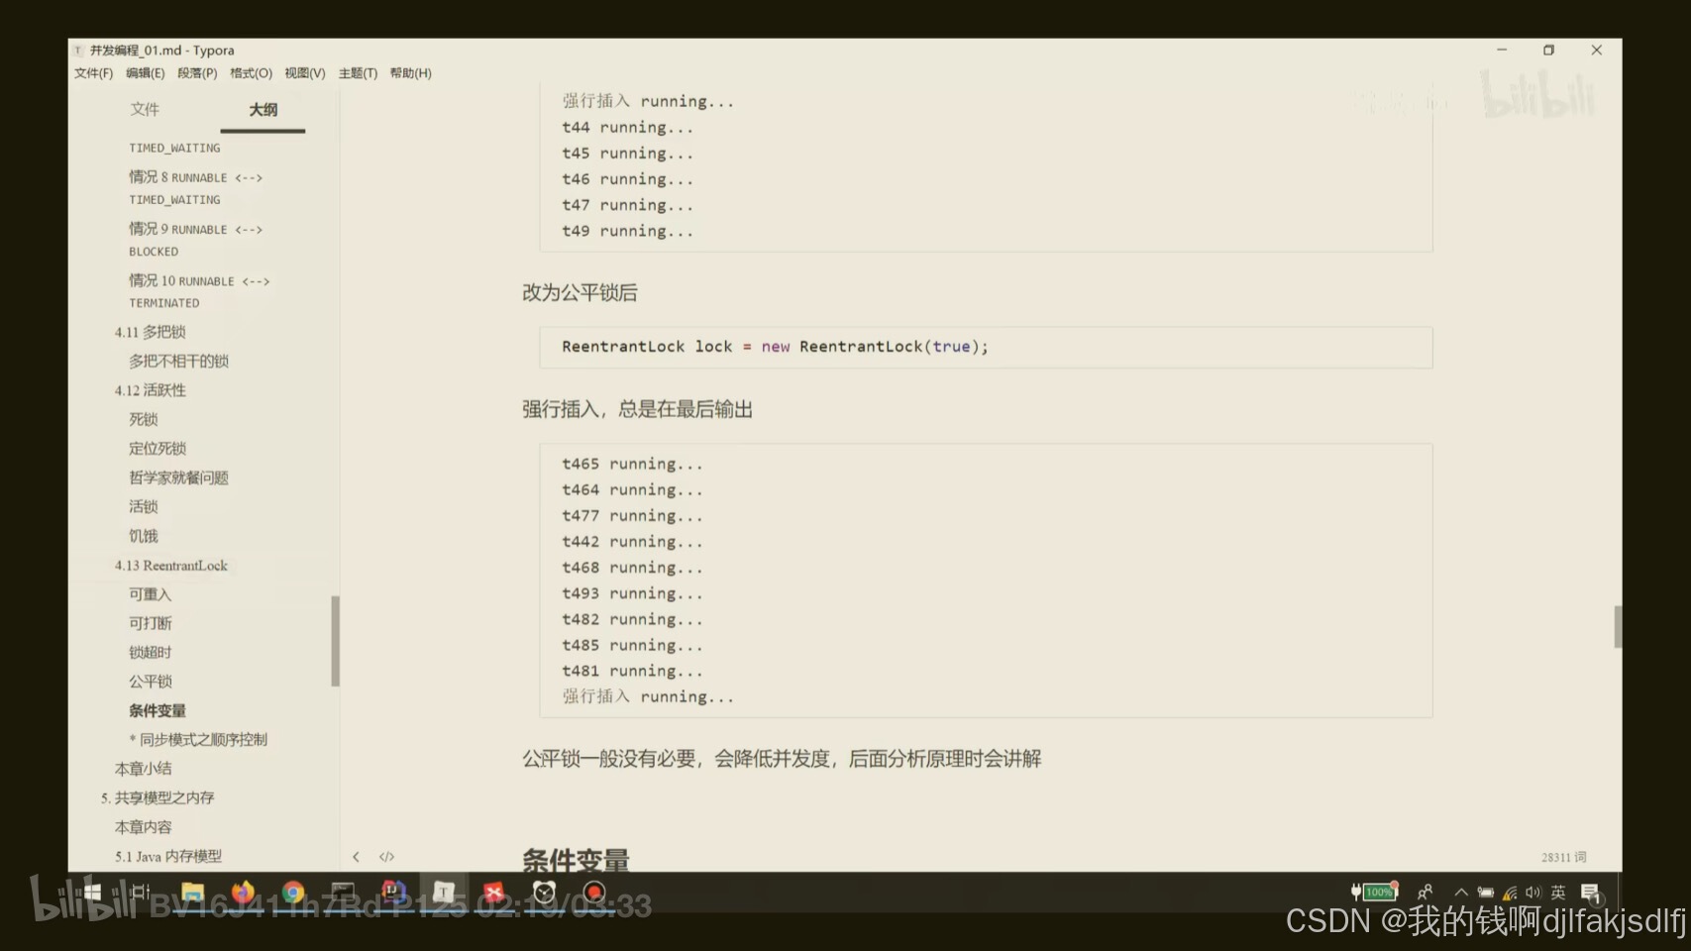1691x951 pixels.
Task: Open the red X app in the taskbar
Action: click(493, 893)
